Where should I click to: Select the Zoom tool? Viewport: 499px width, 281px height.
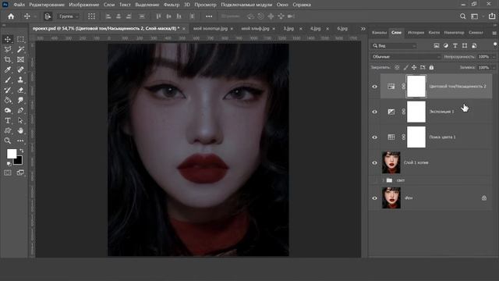pos(8,140)
